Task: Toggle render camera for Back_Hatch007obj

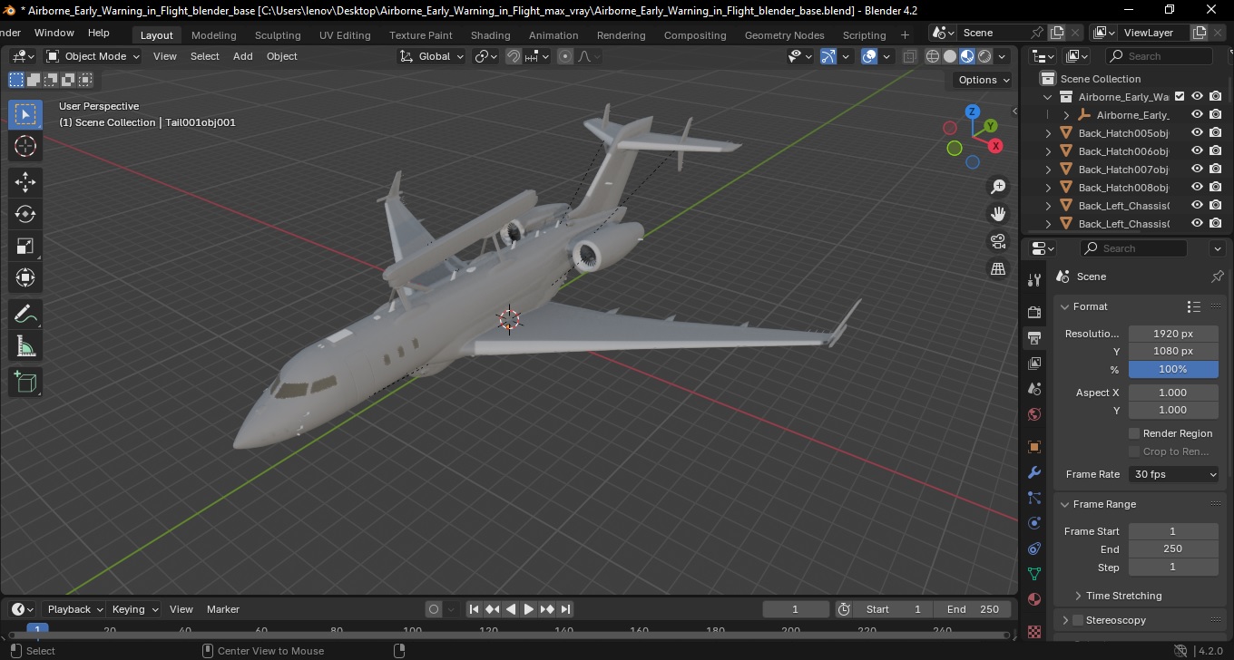Action: 1216,170
